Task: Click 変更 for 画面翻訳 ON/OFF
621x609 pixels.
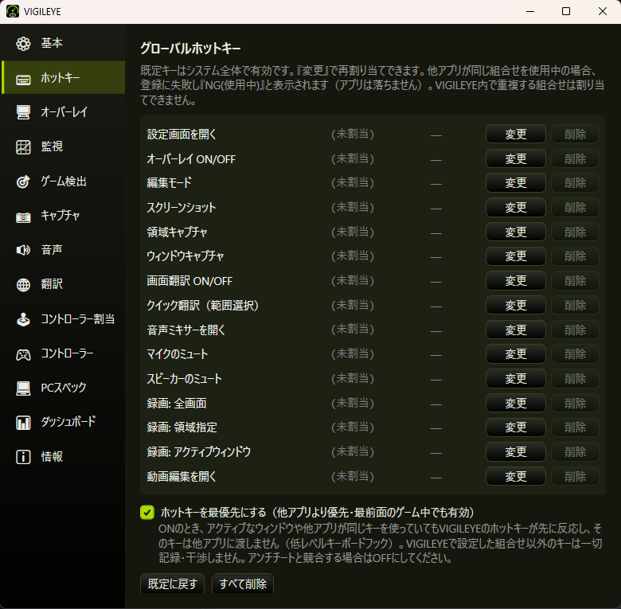Action: (x=516, y=281)
